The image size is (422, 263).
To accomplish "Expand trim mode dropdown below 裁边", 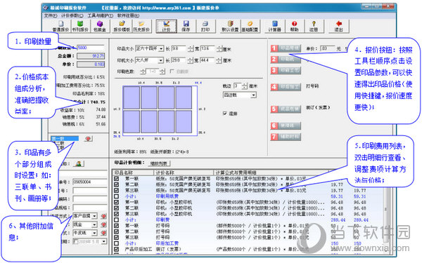I will click(x=253, y=95).
